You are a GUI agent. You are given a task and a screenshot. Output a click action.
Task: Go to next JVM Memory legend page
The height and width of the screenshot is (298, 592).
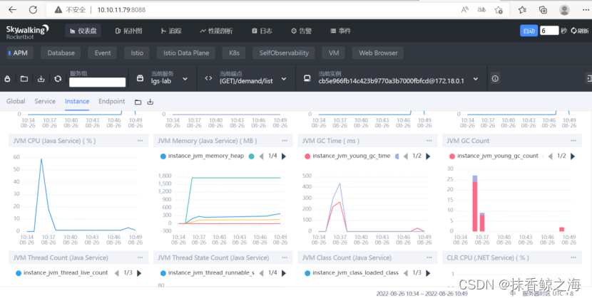(x=284, y=156)
